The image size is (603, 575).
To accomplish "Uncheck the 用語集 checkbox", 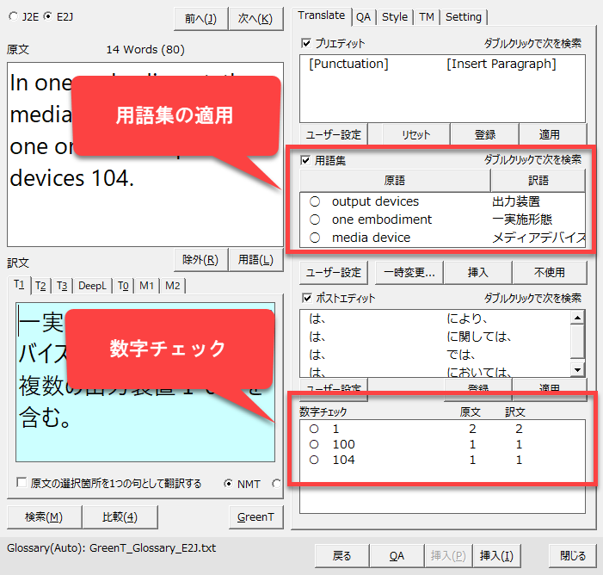I will click(x=306, y=160).
